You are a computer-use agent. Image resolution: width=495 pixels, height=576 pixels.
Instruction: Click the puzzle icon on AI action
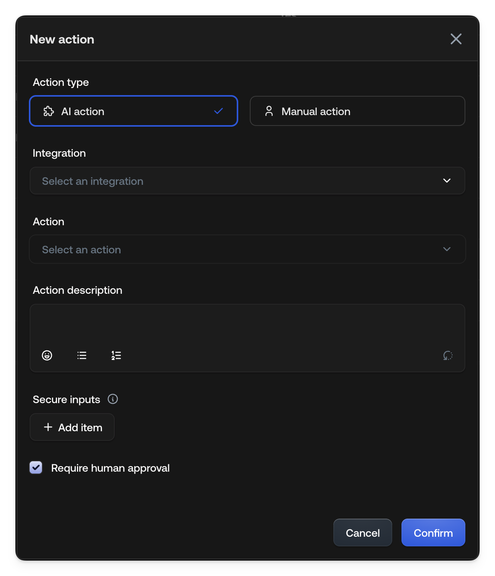(x=49, y=111)
